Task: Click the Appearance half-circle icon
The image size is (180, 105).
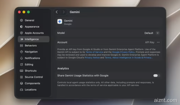Action: (22, 27)
